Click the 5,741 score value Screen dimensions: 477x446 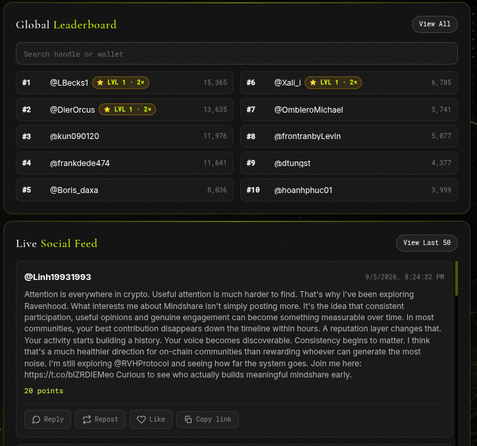tap(441, 109)
